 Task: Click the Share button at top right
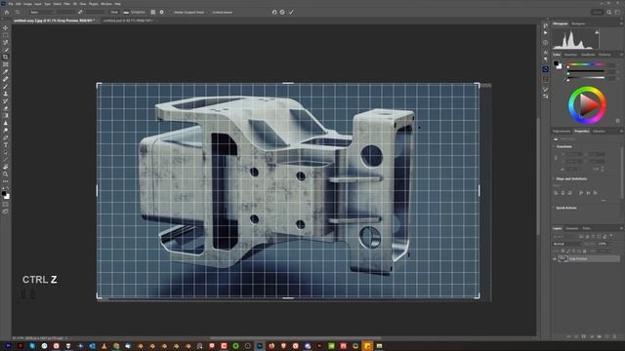pos(597,13)
